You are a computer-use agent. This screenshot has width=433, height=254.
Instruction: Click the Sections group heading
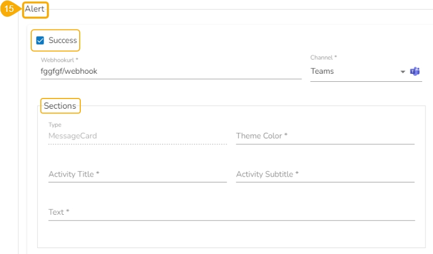pos(60,106)
